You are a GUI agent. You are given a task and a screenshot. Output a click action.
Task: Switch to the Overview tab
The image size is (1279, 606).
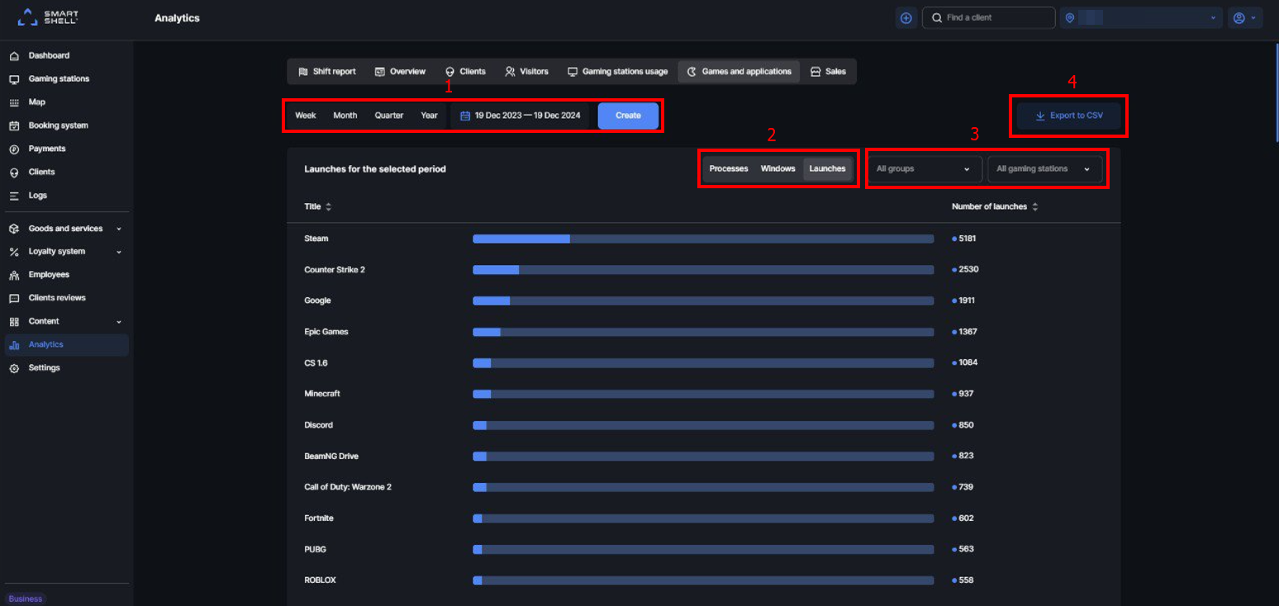click(x=400, y=72)
